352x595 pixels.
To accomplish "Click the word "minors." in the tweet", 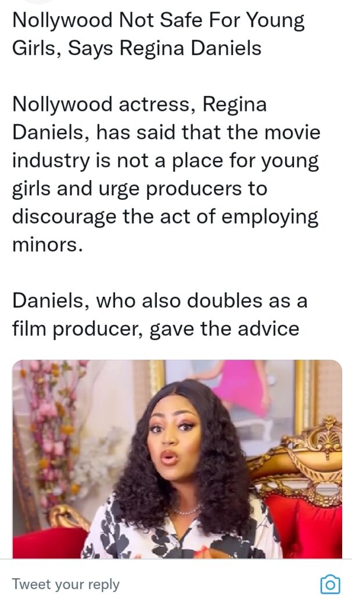I will 48,245.
